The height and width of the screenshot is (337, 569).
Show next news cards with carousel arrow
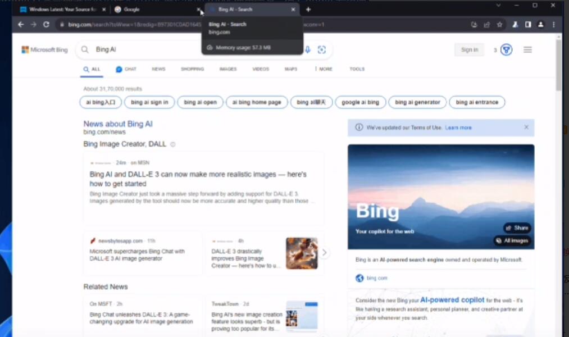pyautogui.click(x=325, y=253)
